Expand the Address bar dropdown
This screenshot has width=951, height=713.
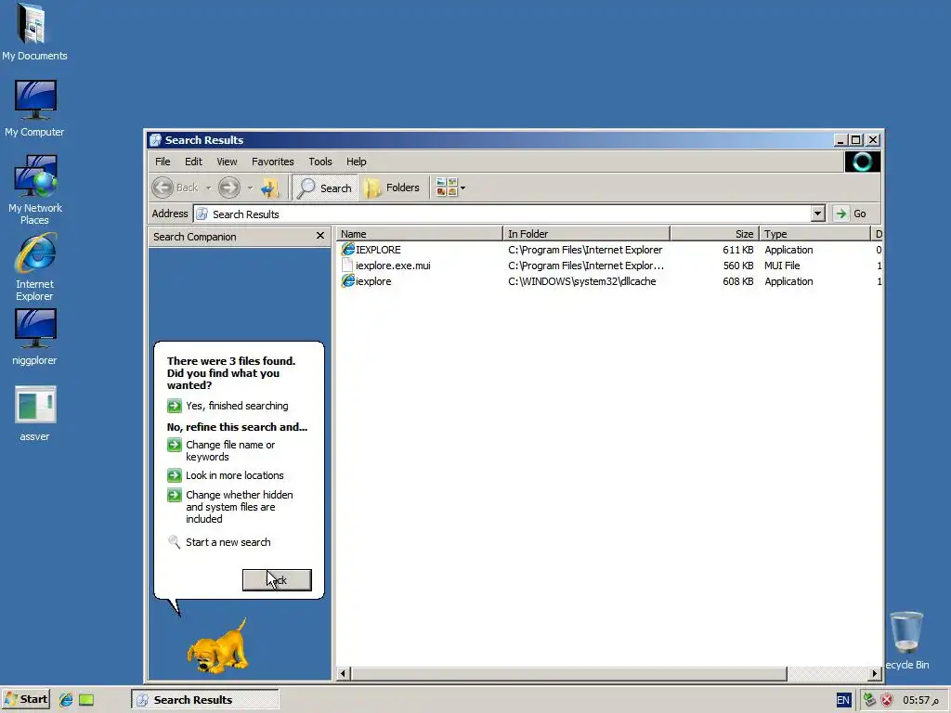[817, 214]
